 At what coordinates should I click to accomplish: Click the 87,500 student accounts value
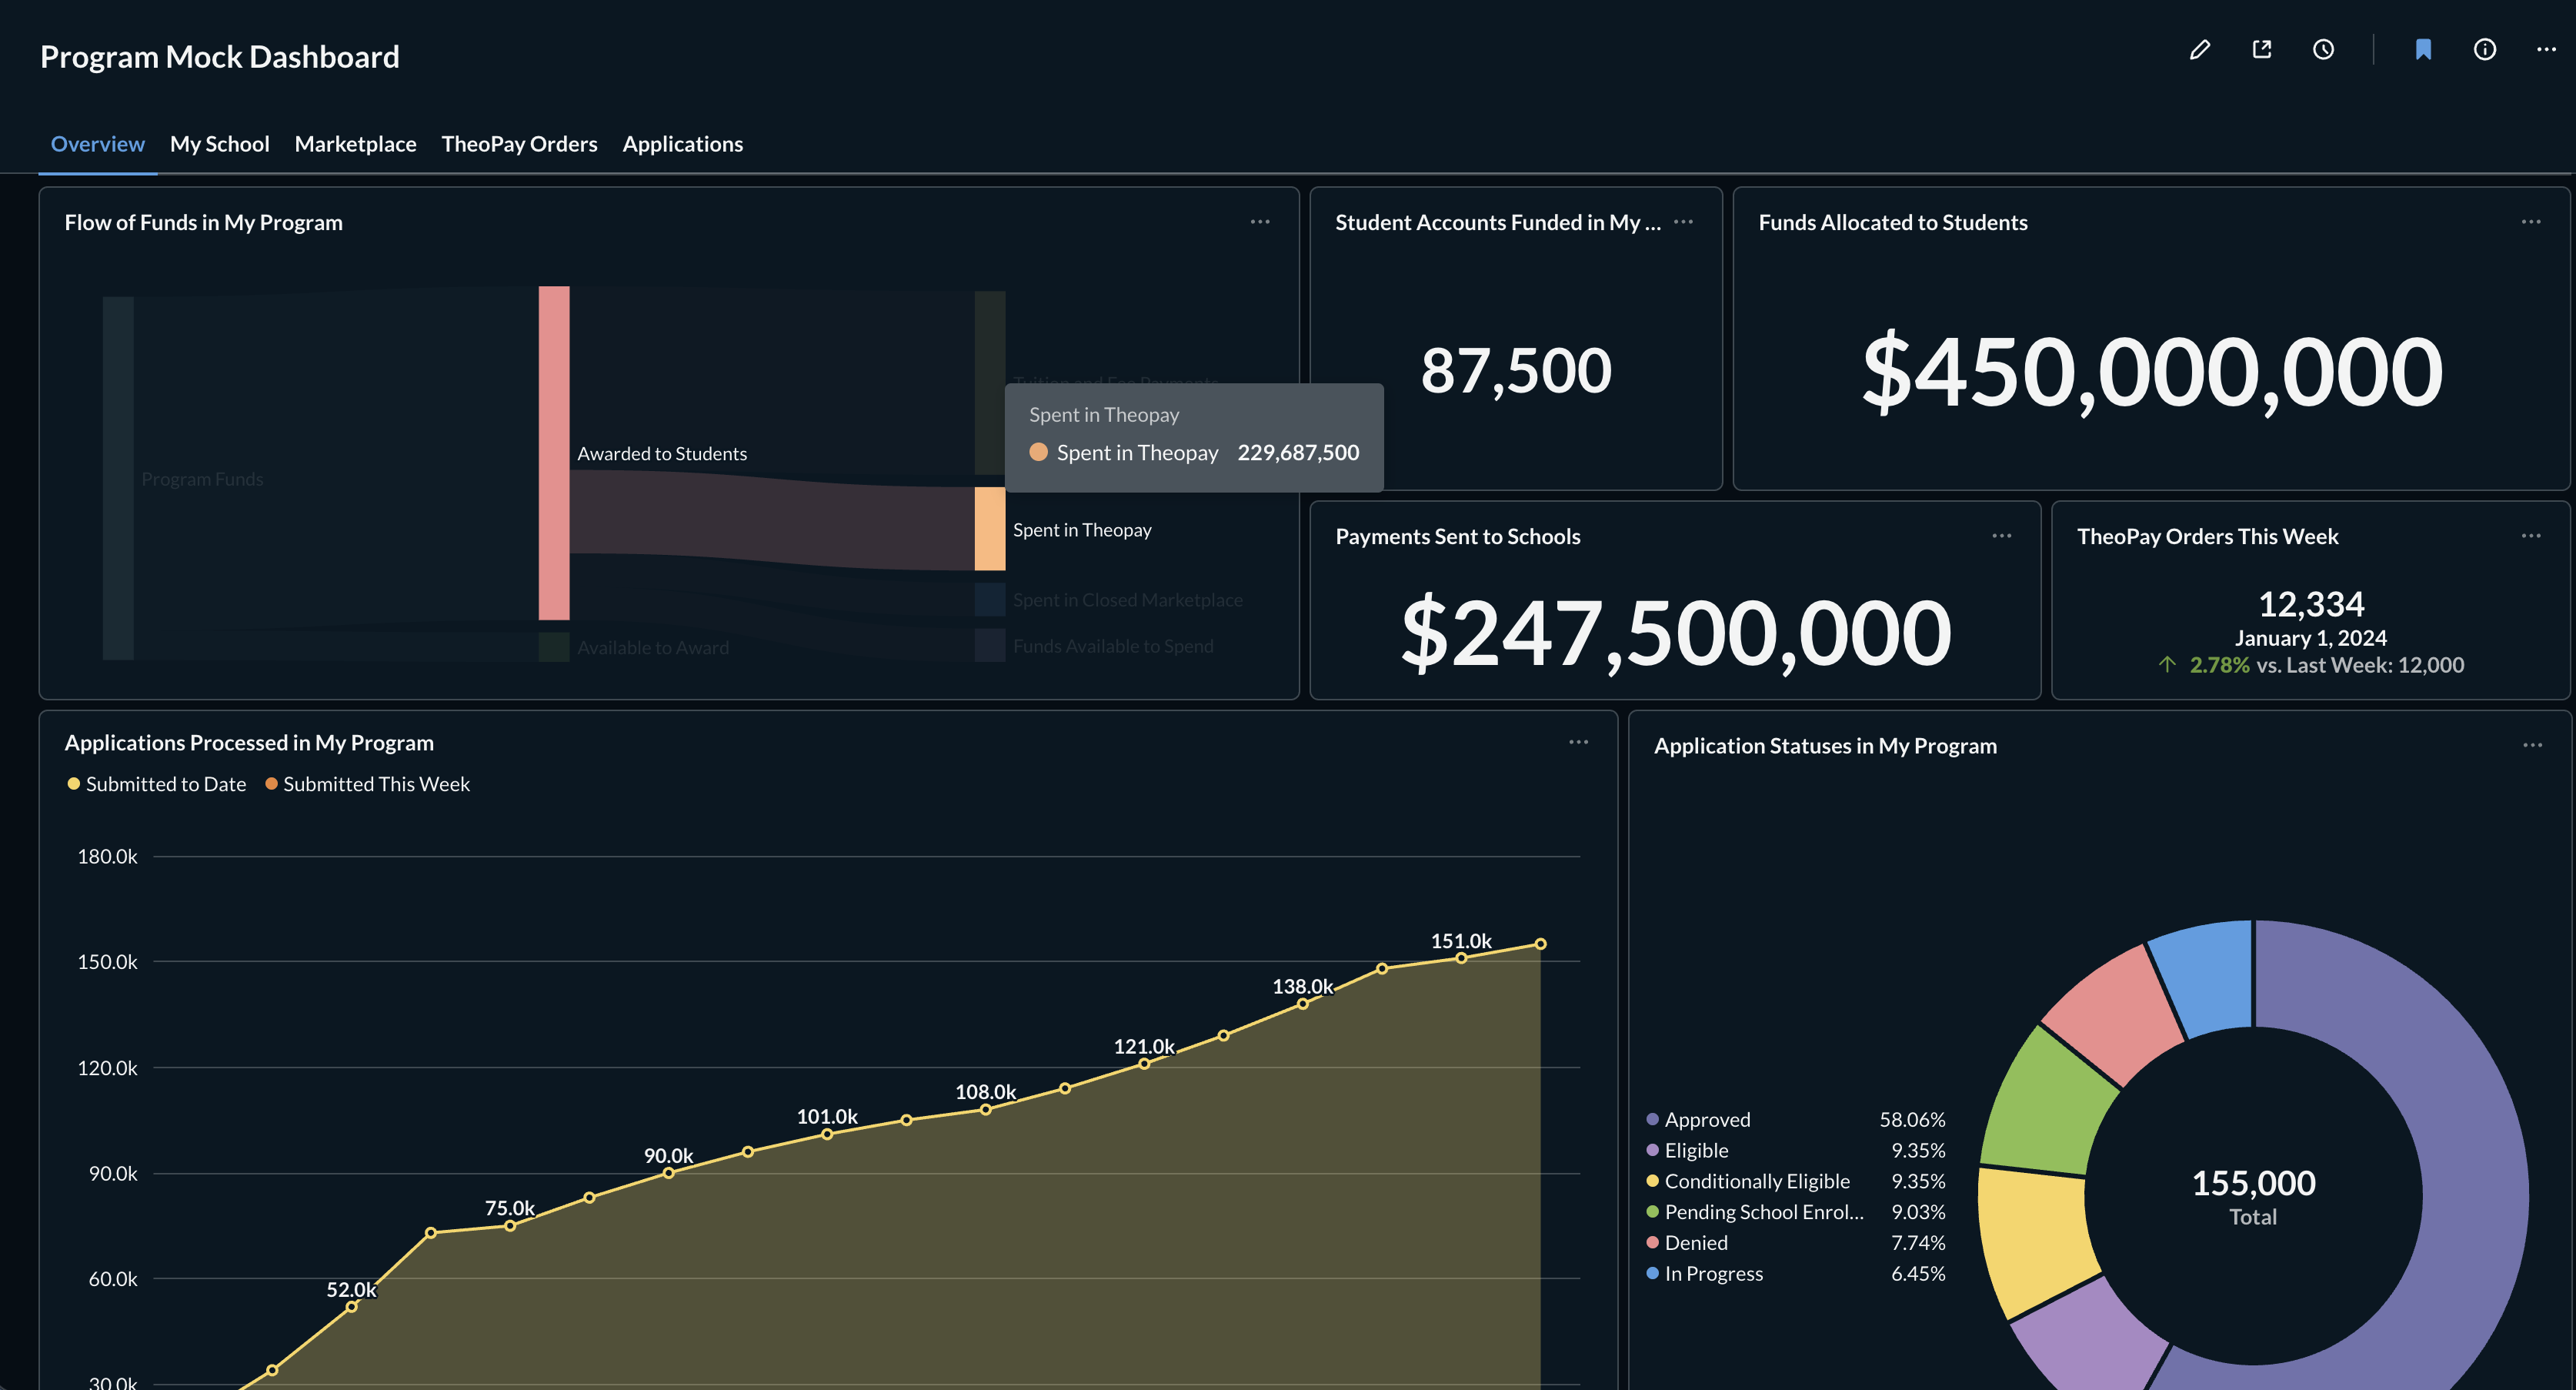pyautogui.click(x=1516, y=370)
